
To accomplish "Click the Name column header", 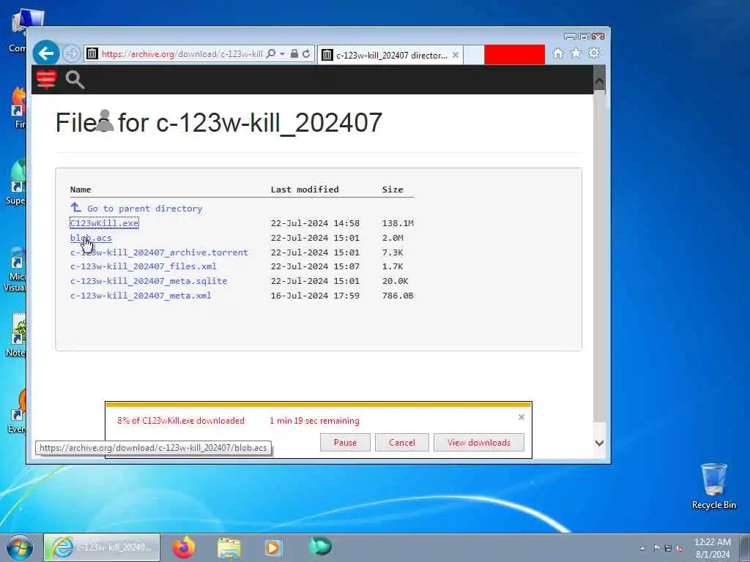I will click(x=81, y=190).
